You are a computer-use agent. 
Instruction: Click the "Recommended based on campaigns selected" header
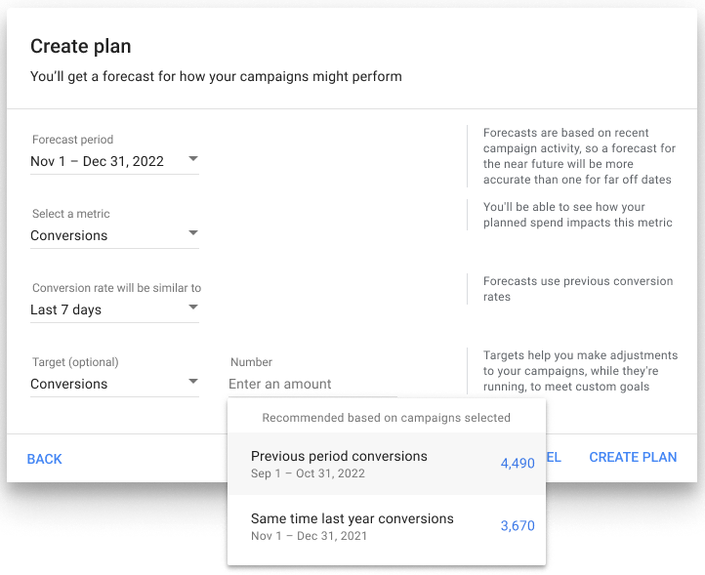386,418
